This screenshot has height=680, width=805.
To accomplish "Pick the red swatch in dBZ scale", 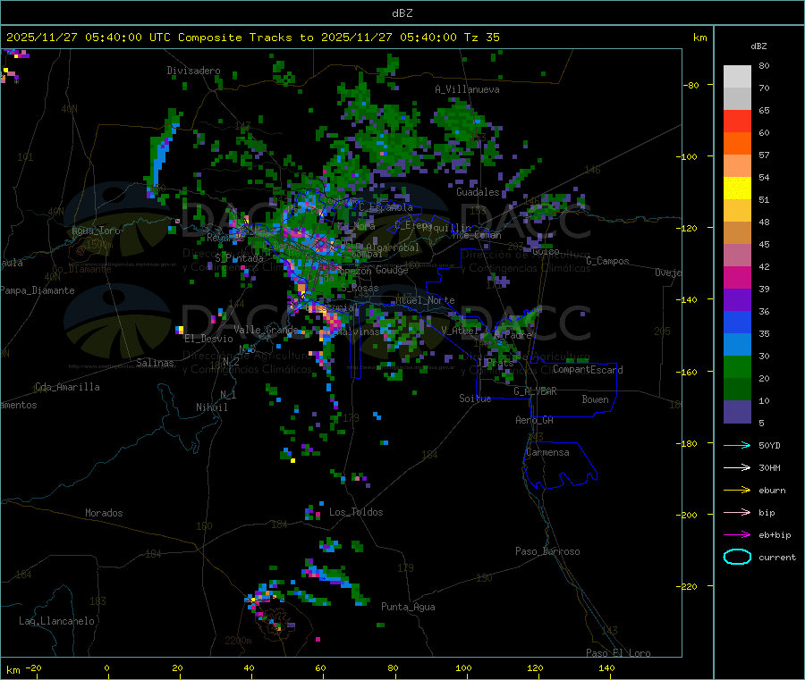I will pyautogui.click(x=737, y=121).
